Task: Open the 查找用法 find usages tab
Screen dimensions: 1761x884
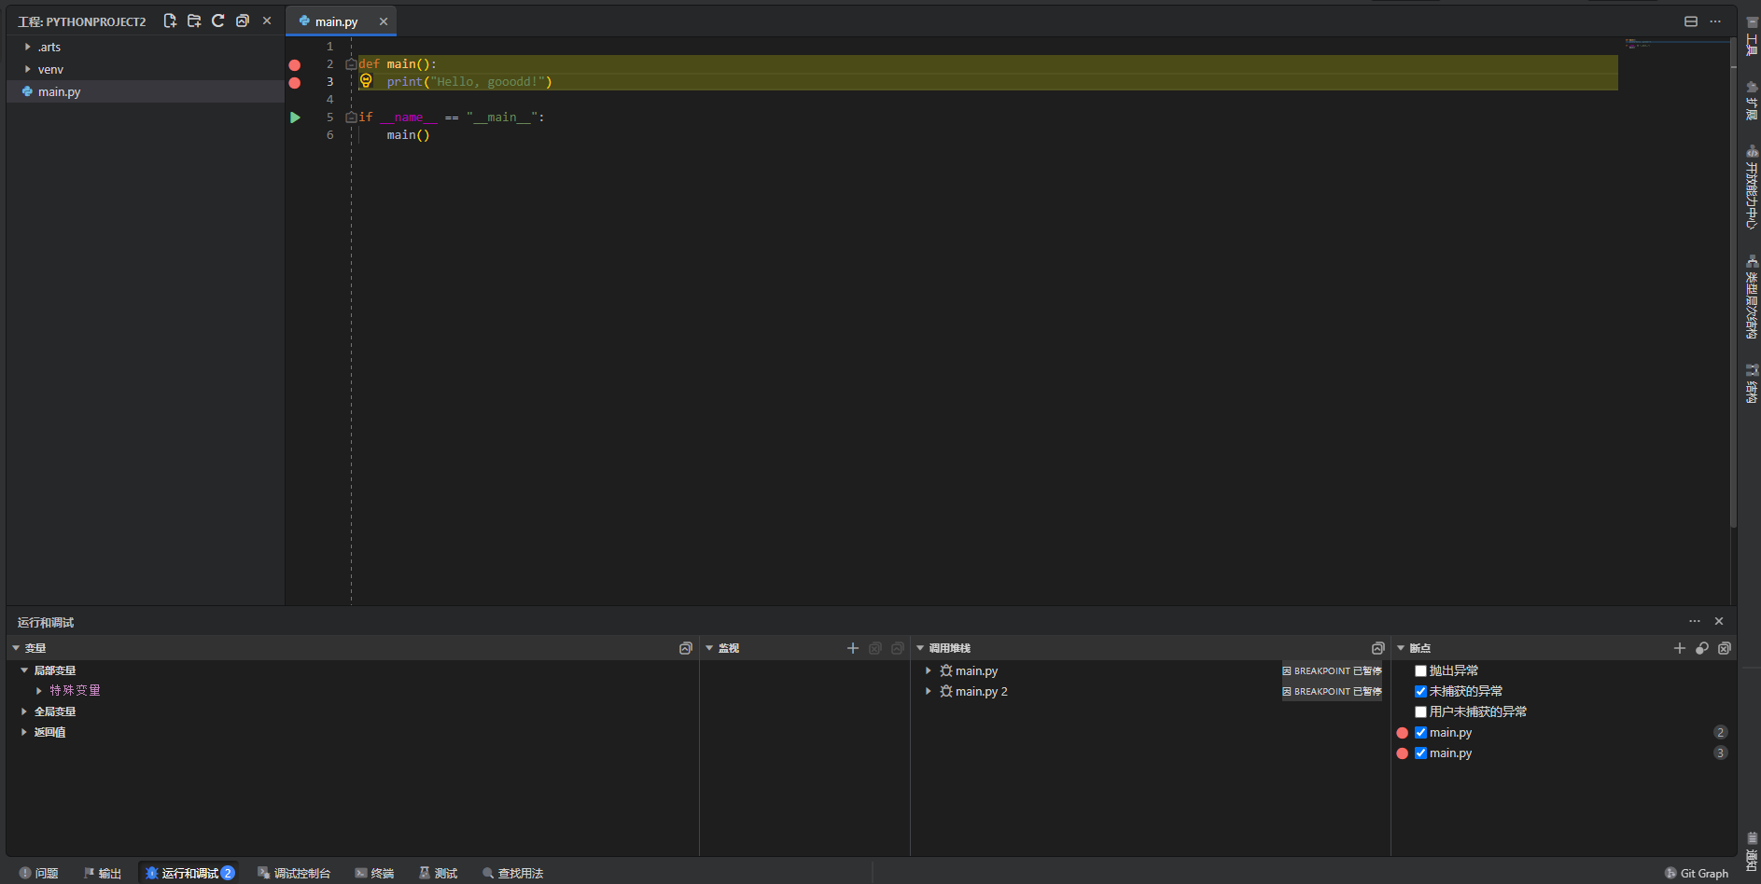Action: pyautogui.click(x=513, y=873)
